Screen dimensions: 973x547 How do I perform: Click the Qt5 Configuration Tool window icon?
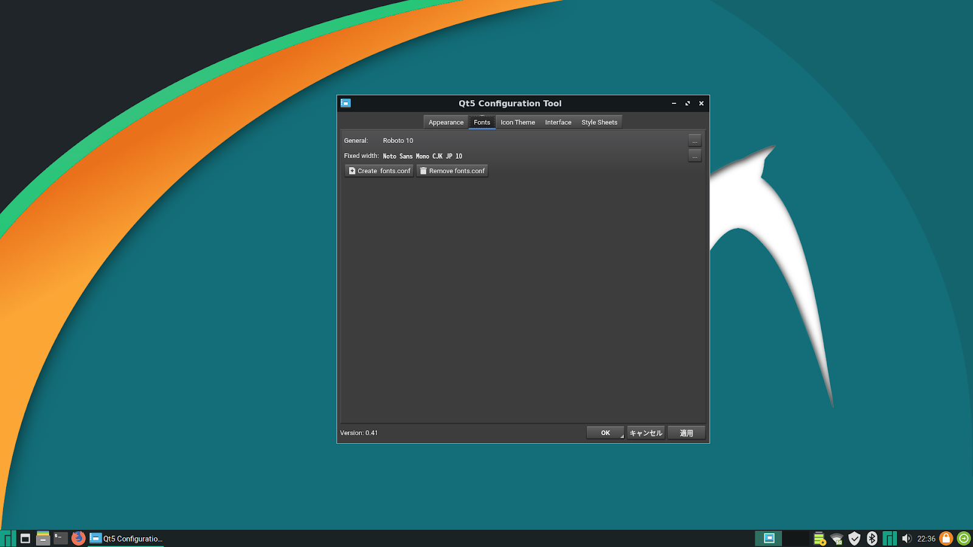tap(345, 103)
